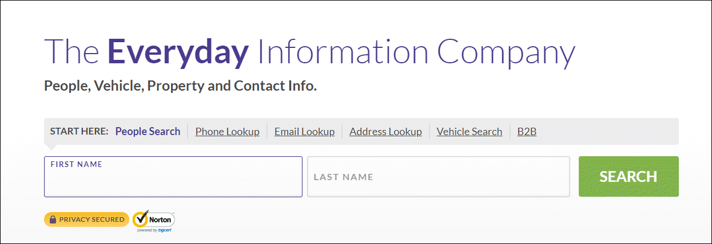Click into the Last Name input field
The image size is (712, 244).
click(x=439, y=177)
